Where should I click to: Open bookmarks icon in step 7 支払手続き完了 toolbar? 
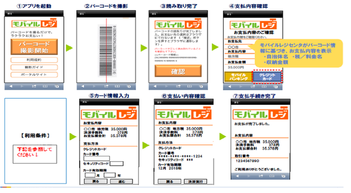click(x=272, y=176)
